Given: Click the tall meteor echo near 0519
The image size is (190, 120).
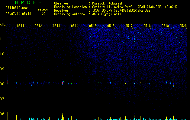Looking at the screenshot, I should tap(173, 82).
